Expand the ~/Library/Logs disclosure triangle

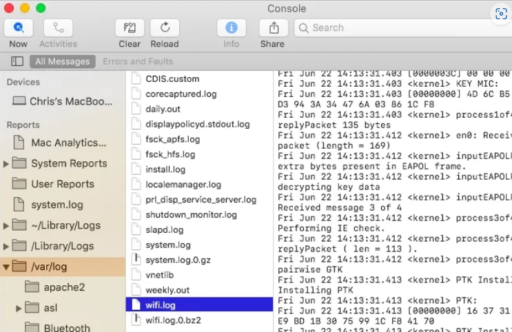6,225
